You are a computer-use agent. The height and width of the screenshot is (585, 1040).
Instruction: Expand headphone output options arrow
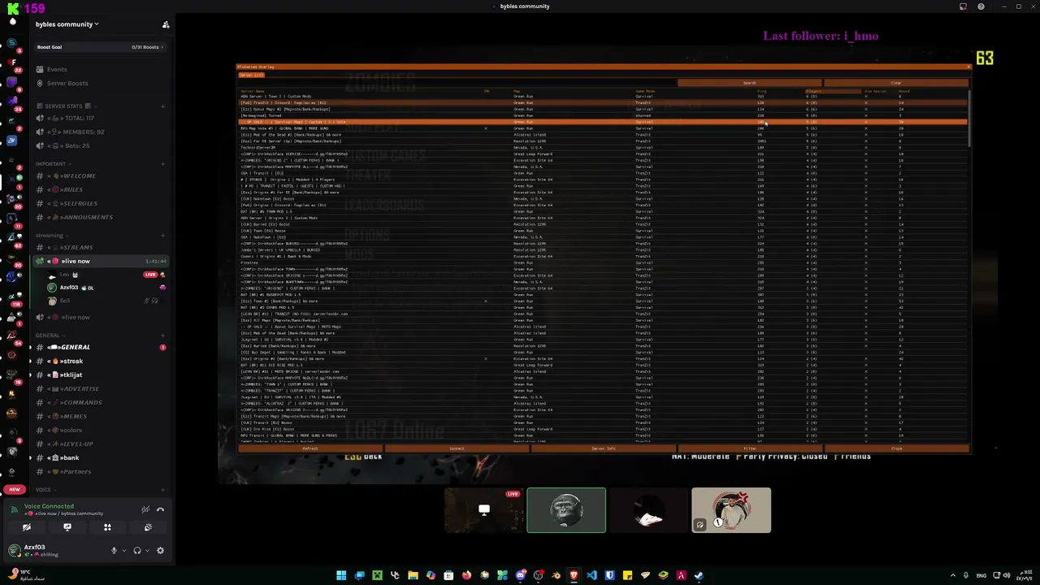point(147,551)
